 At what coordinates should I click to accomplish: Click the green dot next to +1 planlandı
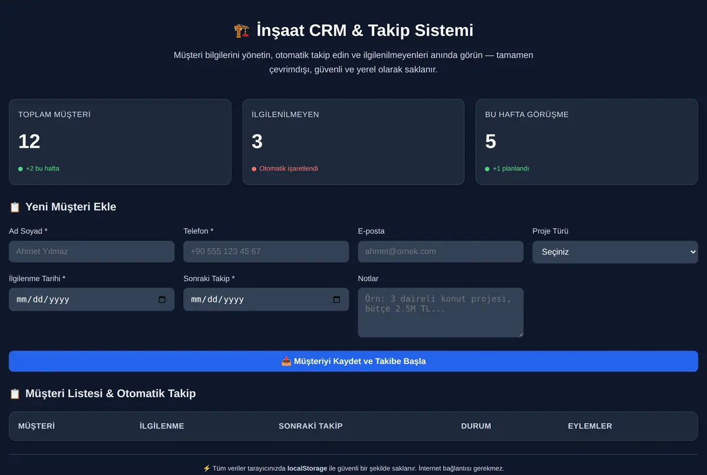click(x=487, y=169)
